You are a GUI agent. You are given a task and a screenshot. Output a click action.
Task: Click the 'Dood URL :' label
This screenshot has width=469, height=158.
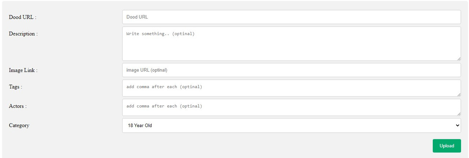click(x=22, y=17)
